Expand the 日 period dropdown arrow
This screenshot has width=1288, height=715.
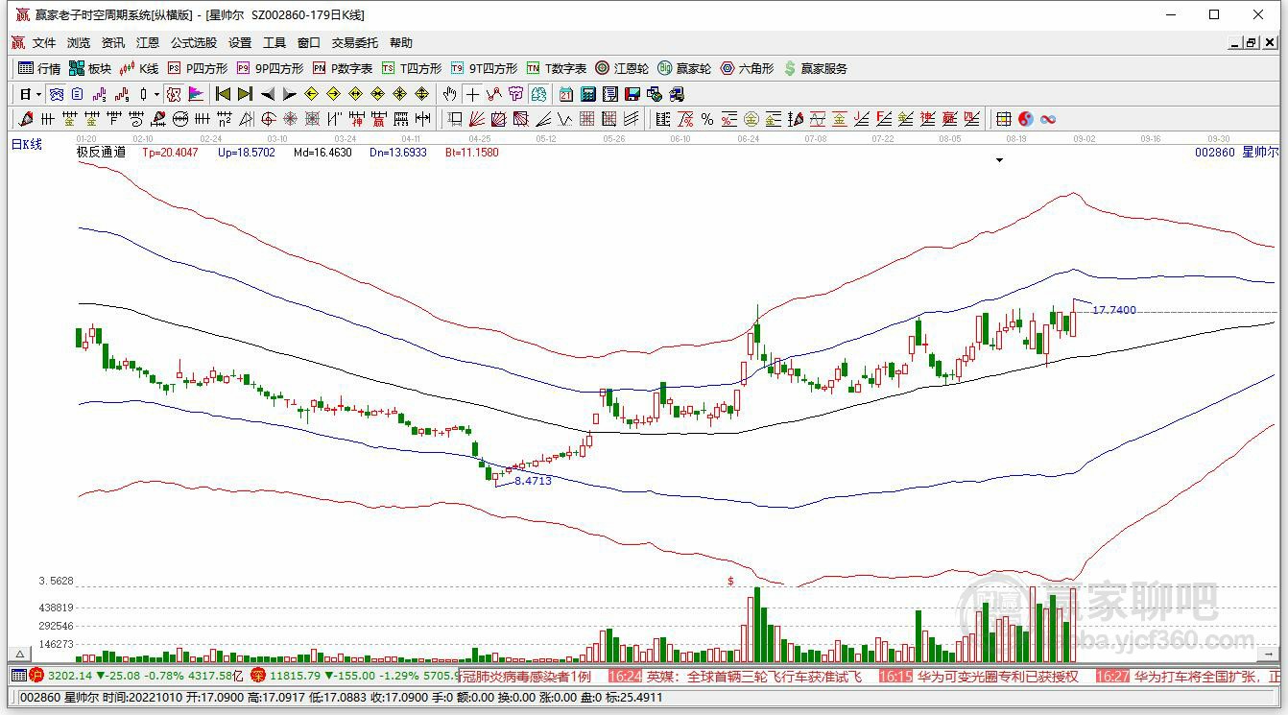click(x=38, y=94)
